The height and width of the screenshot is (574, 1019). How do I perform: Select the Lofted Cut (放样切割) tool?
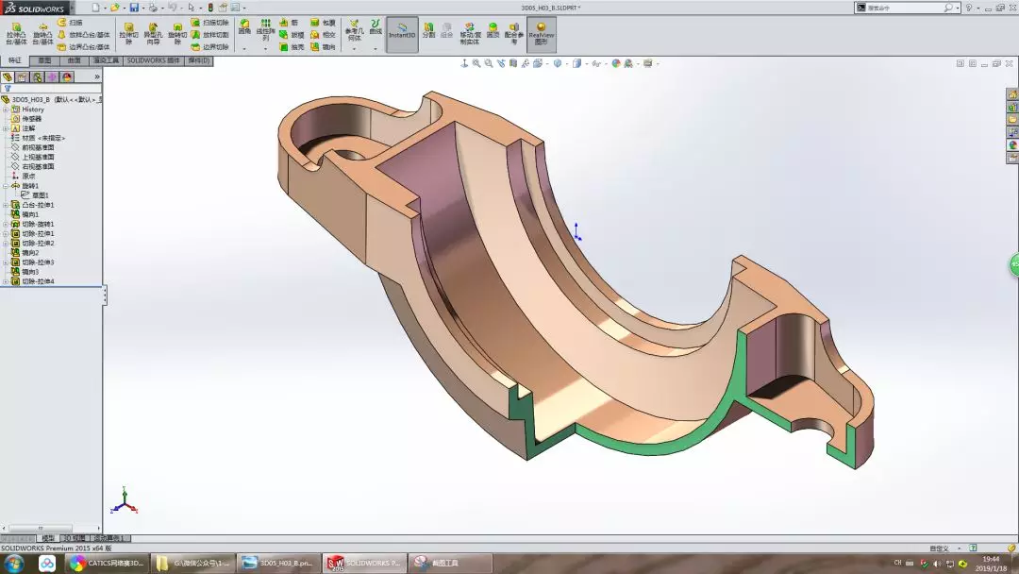click(x=209, y=35)
